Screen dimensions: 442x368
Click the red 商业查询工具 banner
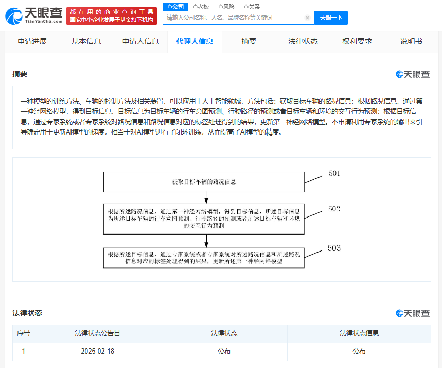112,15
